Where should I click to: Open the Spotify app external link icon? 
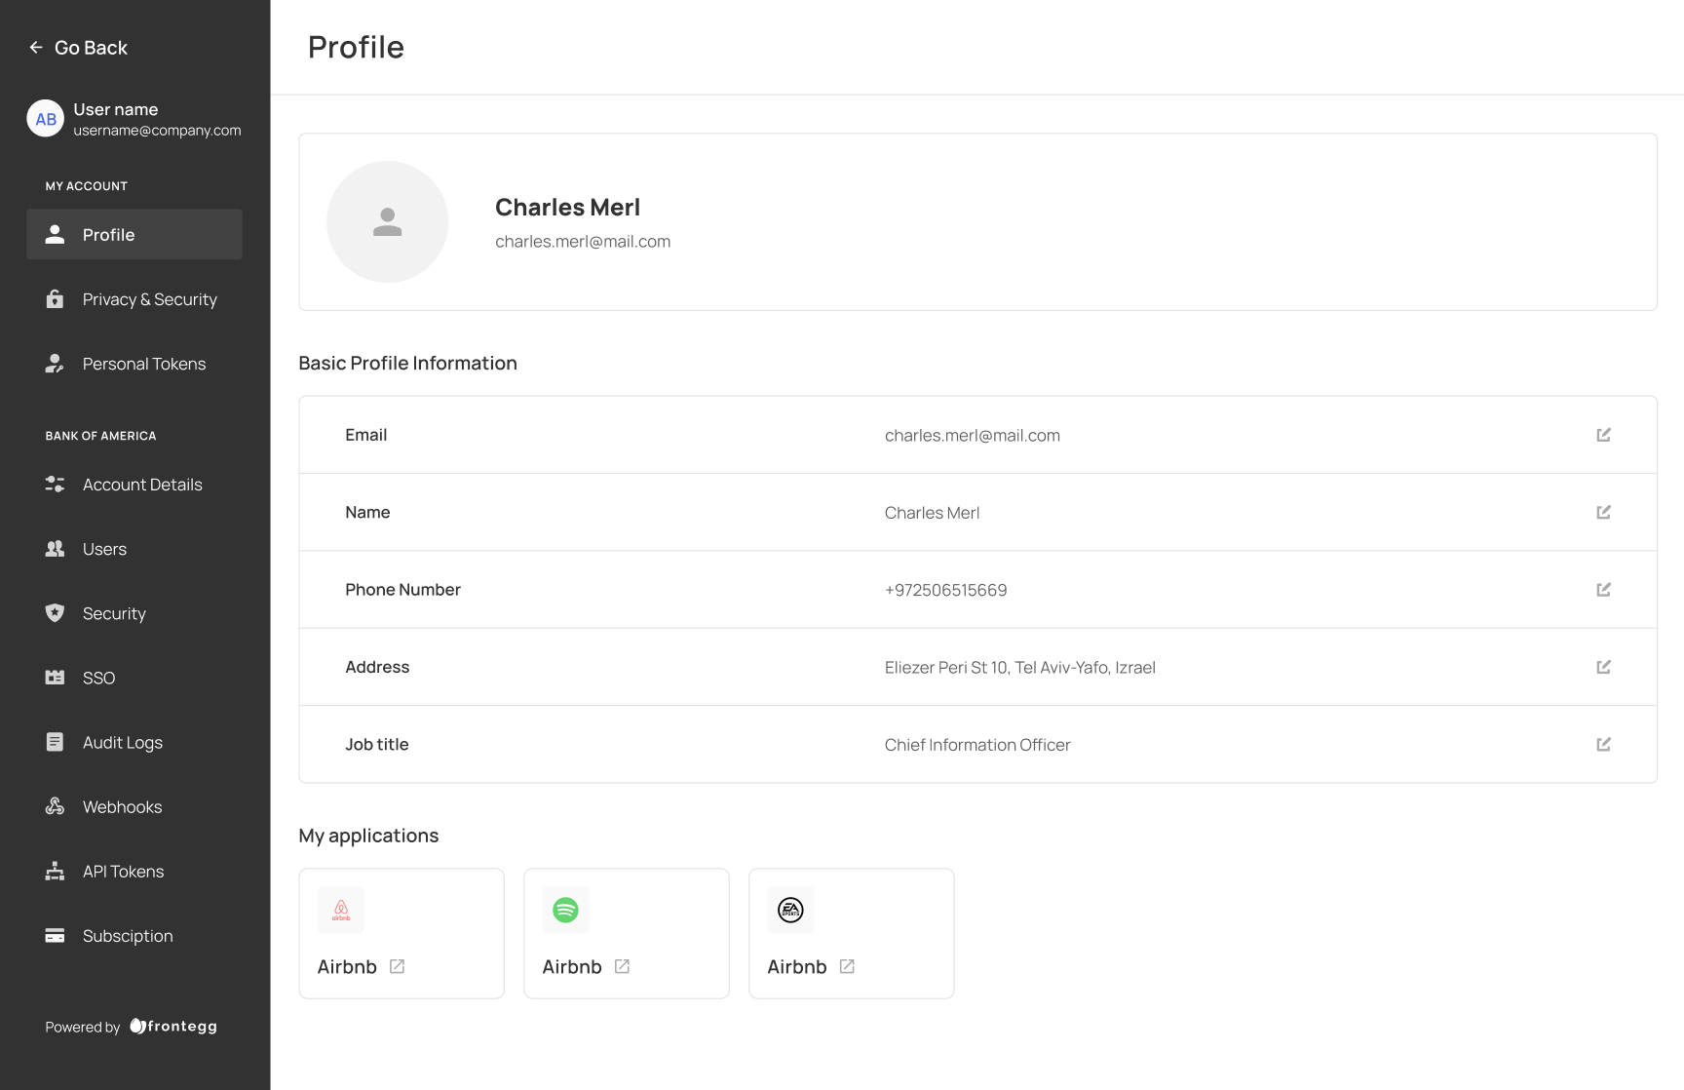click(622, 966)
